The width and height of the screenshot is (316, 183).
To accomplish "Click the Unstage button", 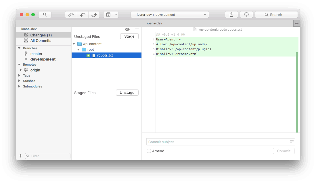I will tap(127, 93).
